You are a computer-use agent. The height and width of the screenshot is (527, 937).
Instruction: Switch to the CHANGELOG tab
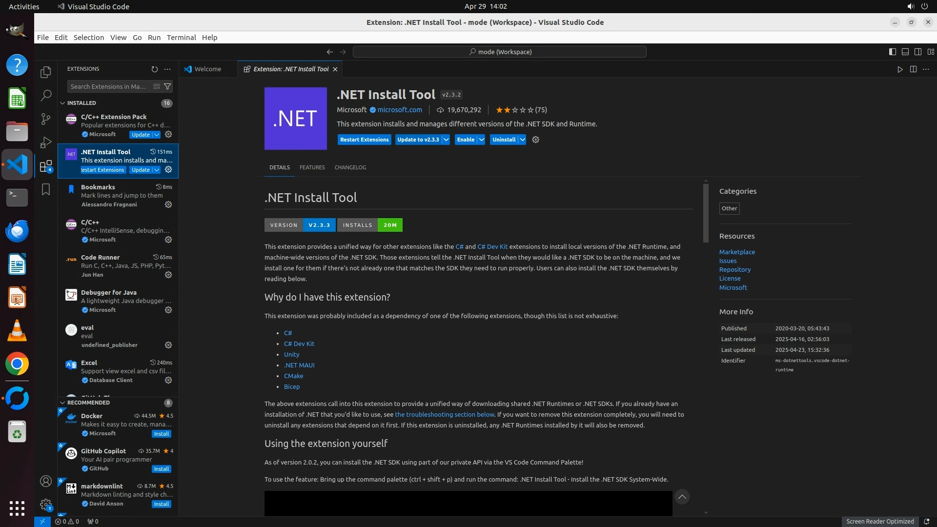(350, 167)
